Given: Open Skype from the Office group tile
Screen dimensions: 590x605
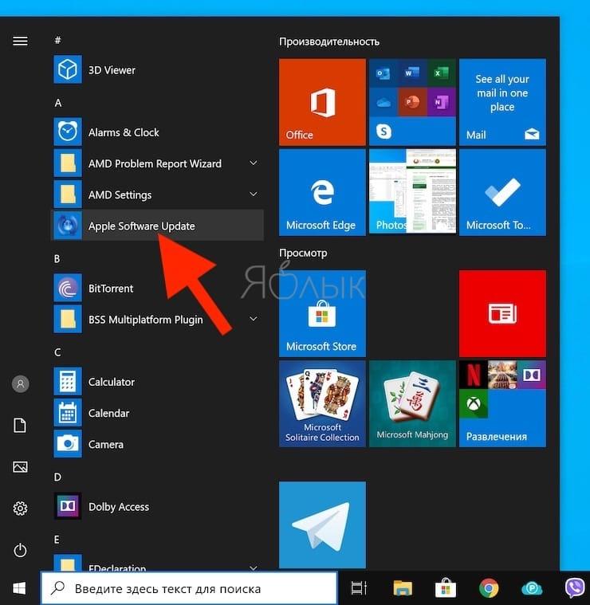Looking at the screenshot, I should click(x=383, y=132).
